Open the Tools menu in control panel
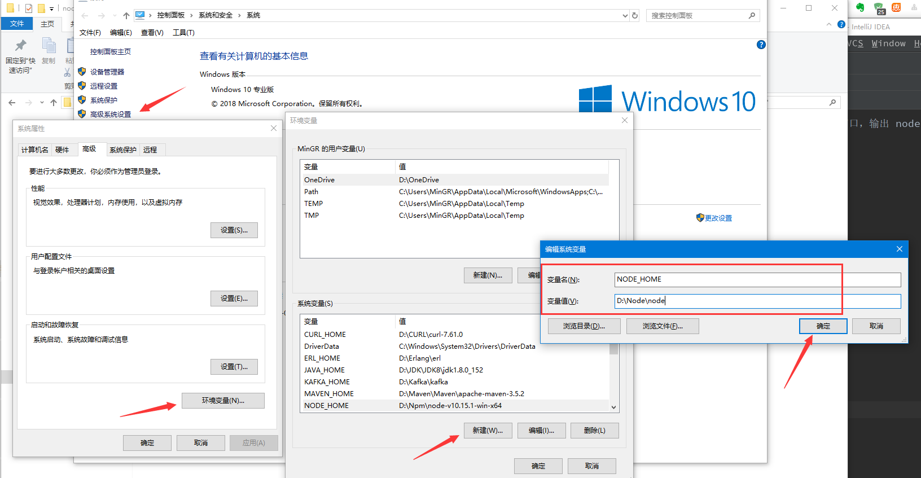921x478 pixels. pyautogui.click(x=183, y=33)
